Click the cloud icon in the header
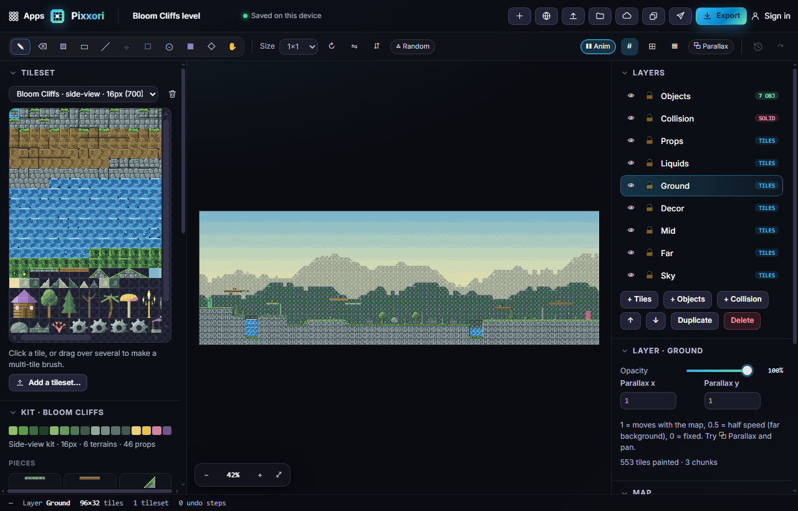 point(627,16)
